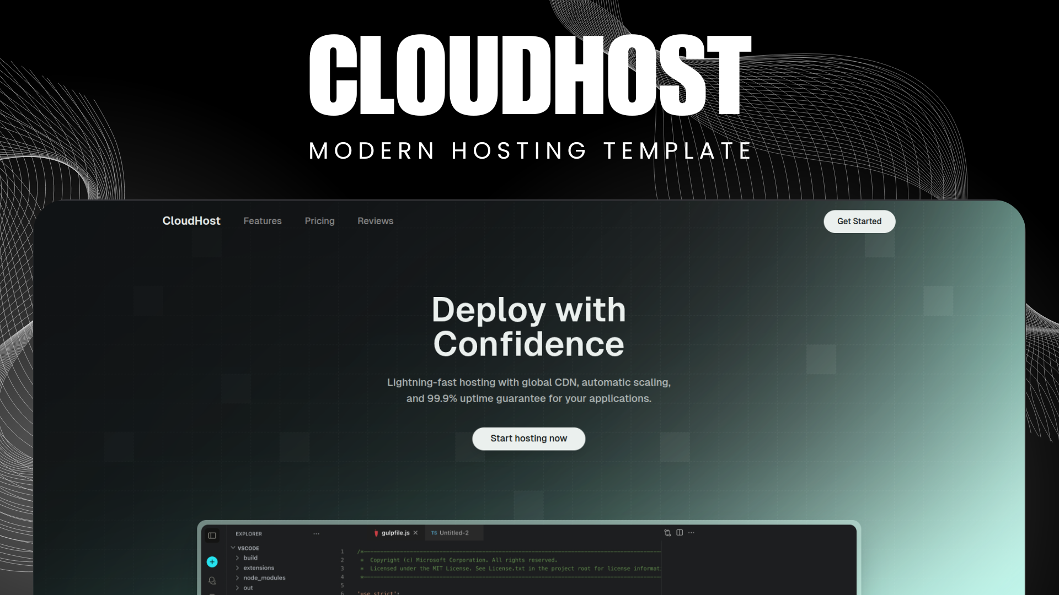Click the compare changes icon in editor toolbar
The height and width of the screenshot is (595, 1059).
667,533
